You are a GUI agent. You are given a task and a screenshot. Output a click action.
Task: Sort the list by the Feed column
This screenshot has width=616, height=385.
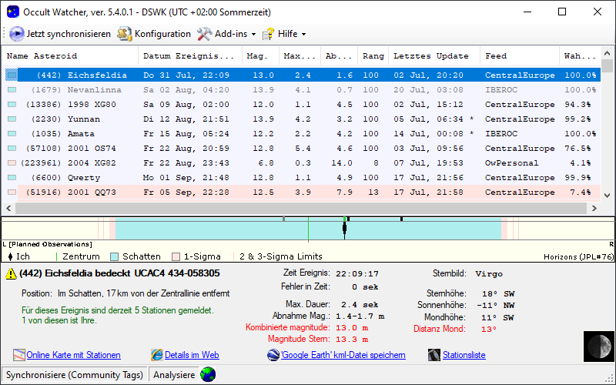(497, 56)
